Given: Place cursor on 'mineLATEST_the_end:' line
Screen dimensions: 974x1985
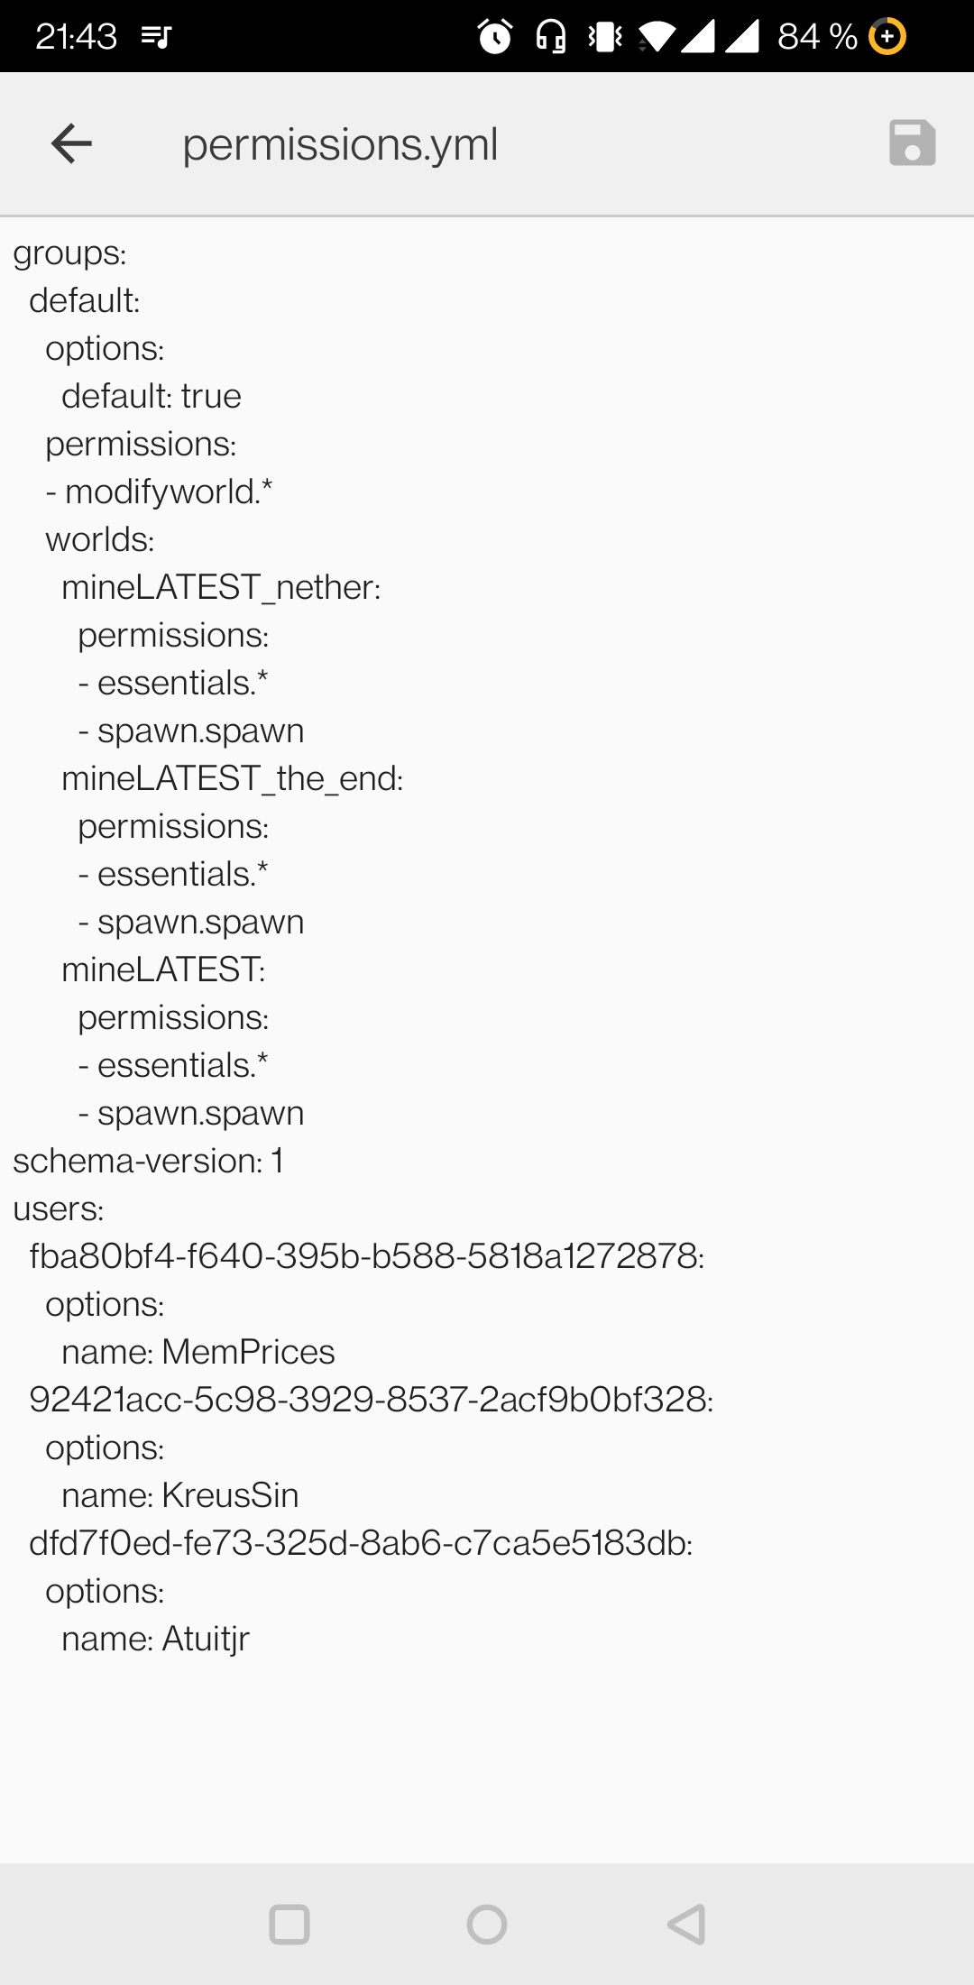Looking at the screenshot, I should pos(233,778).
